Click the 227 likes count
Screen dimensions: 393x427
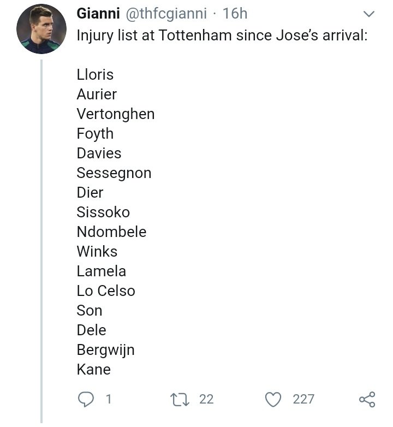coord(303,399)
